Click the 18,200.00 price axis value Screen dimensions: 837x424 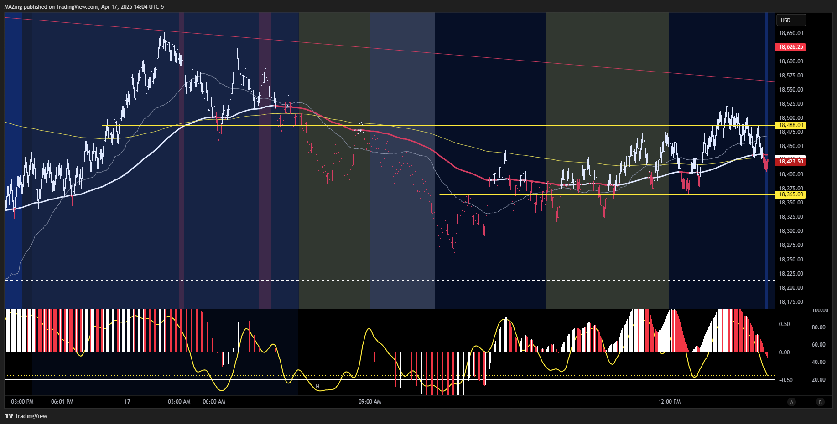(791, 288)
